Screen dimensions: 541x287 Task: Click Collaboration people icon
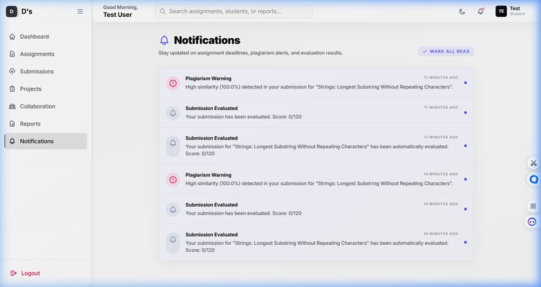pyautogui.click(x=13, y=107)
